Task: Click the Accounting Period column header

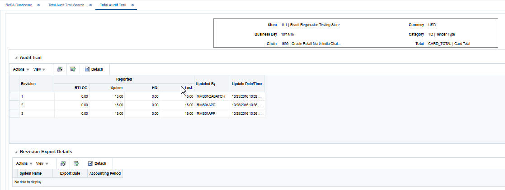Action: (105, 173)
